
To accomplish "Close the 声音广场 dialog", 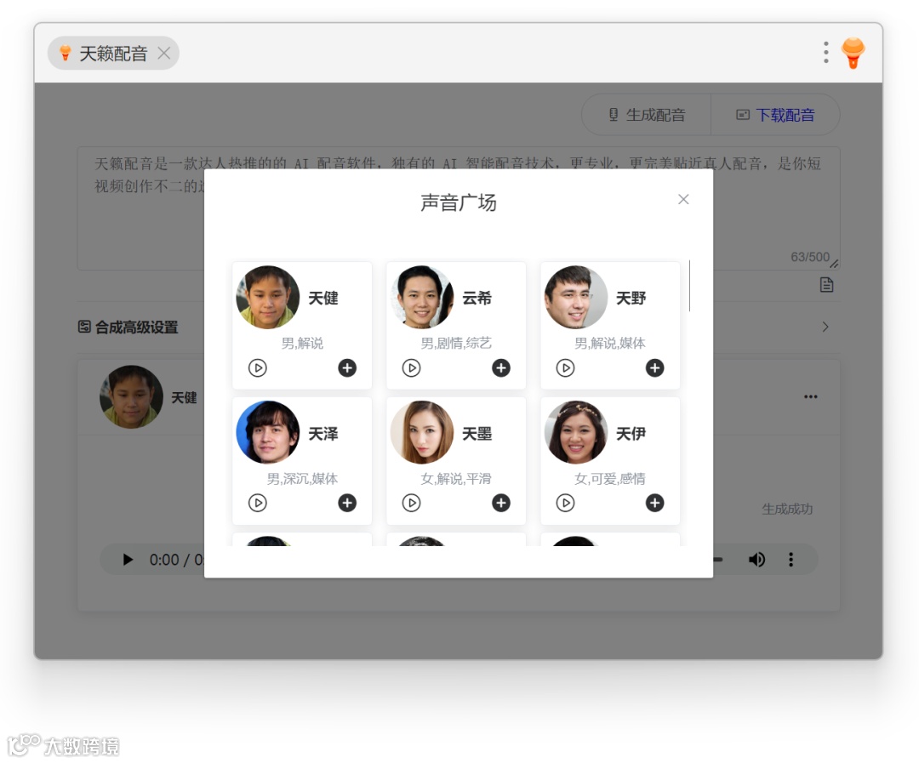I will pos(683,199).
